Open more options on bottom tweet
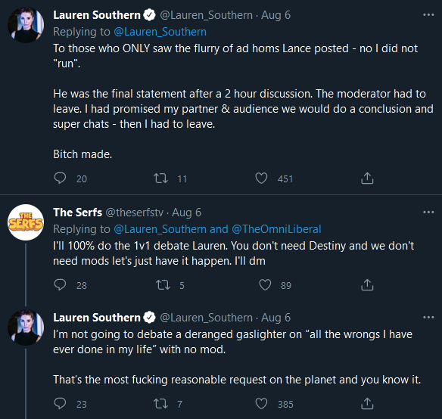This screenshot has height=419, width=442. [x=428, y=318]
